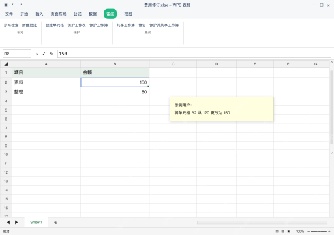
Task: Select row 2 header
Action: (6, 82)
